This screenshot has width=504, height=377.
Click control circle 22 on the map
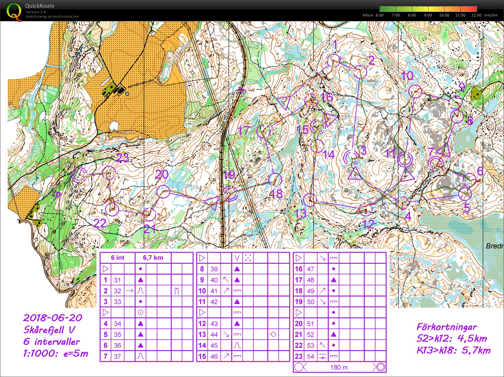pos(112,209)
